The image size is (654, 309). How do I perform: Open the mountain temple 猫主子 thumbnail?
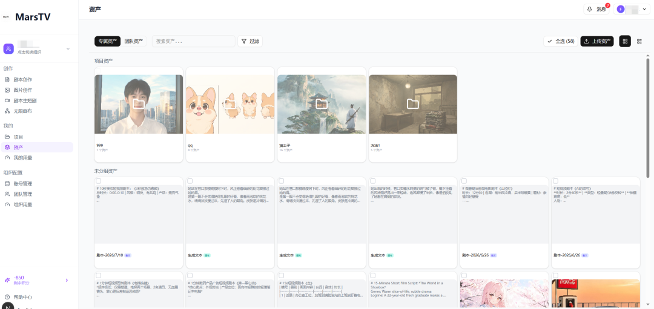(x=322, y=104)
